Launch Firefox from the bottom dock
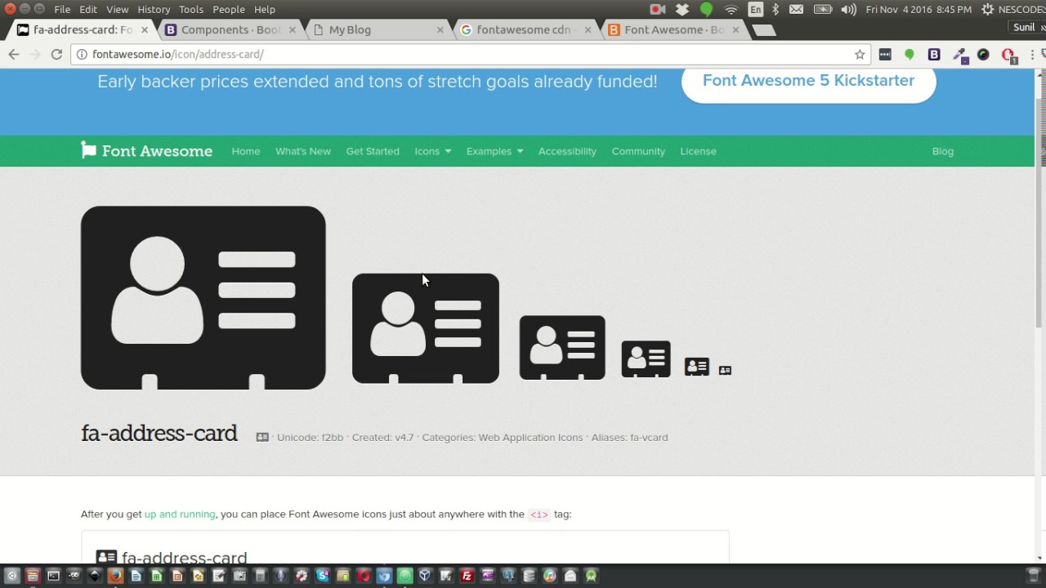1046x588 pixels. point(115,576)
